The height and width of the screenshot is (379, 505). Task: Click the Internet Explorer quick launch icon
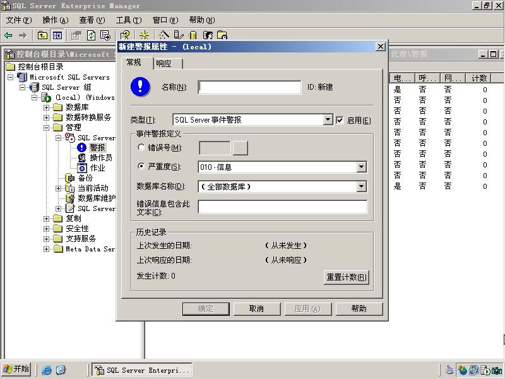(x=47, y=370)
